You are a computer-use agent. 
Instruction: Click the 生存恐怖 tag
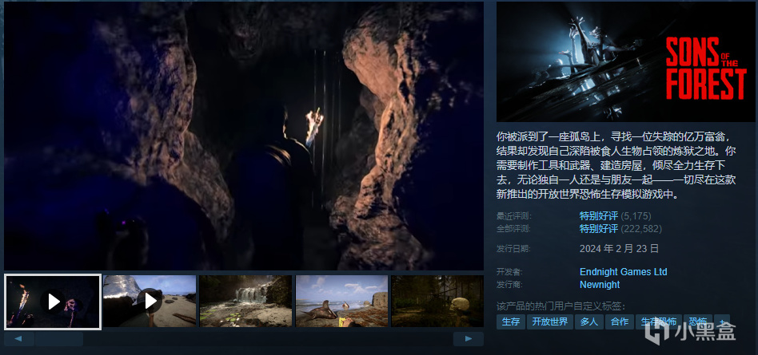(x=659, y=321)
